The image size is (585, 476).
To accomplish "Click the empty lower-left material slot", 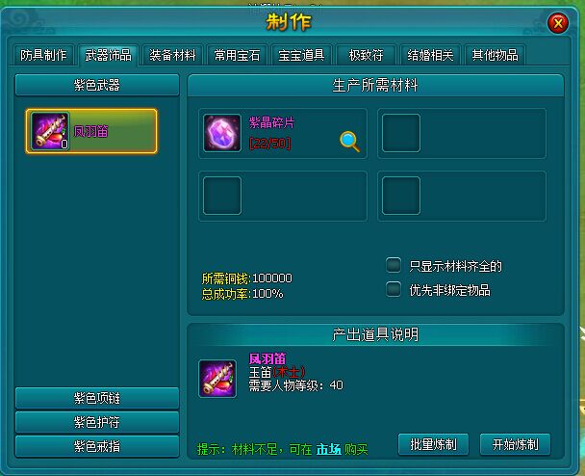I will point(222,196).
